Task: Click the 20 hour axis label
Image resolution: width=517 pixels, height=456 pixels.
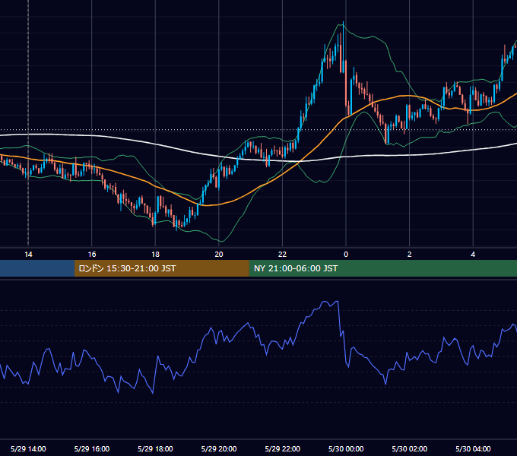Action: (x=219, y=255)
